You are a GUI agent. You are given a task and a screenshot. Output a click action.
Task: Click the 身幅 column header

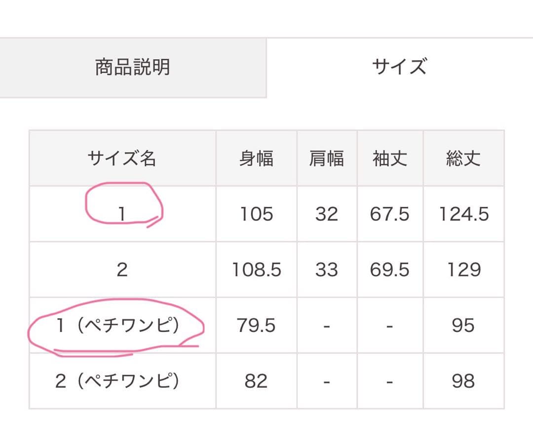pyautogui.click(x=256, y=159)
